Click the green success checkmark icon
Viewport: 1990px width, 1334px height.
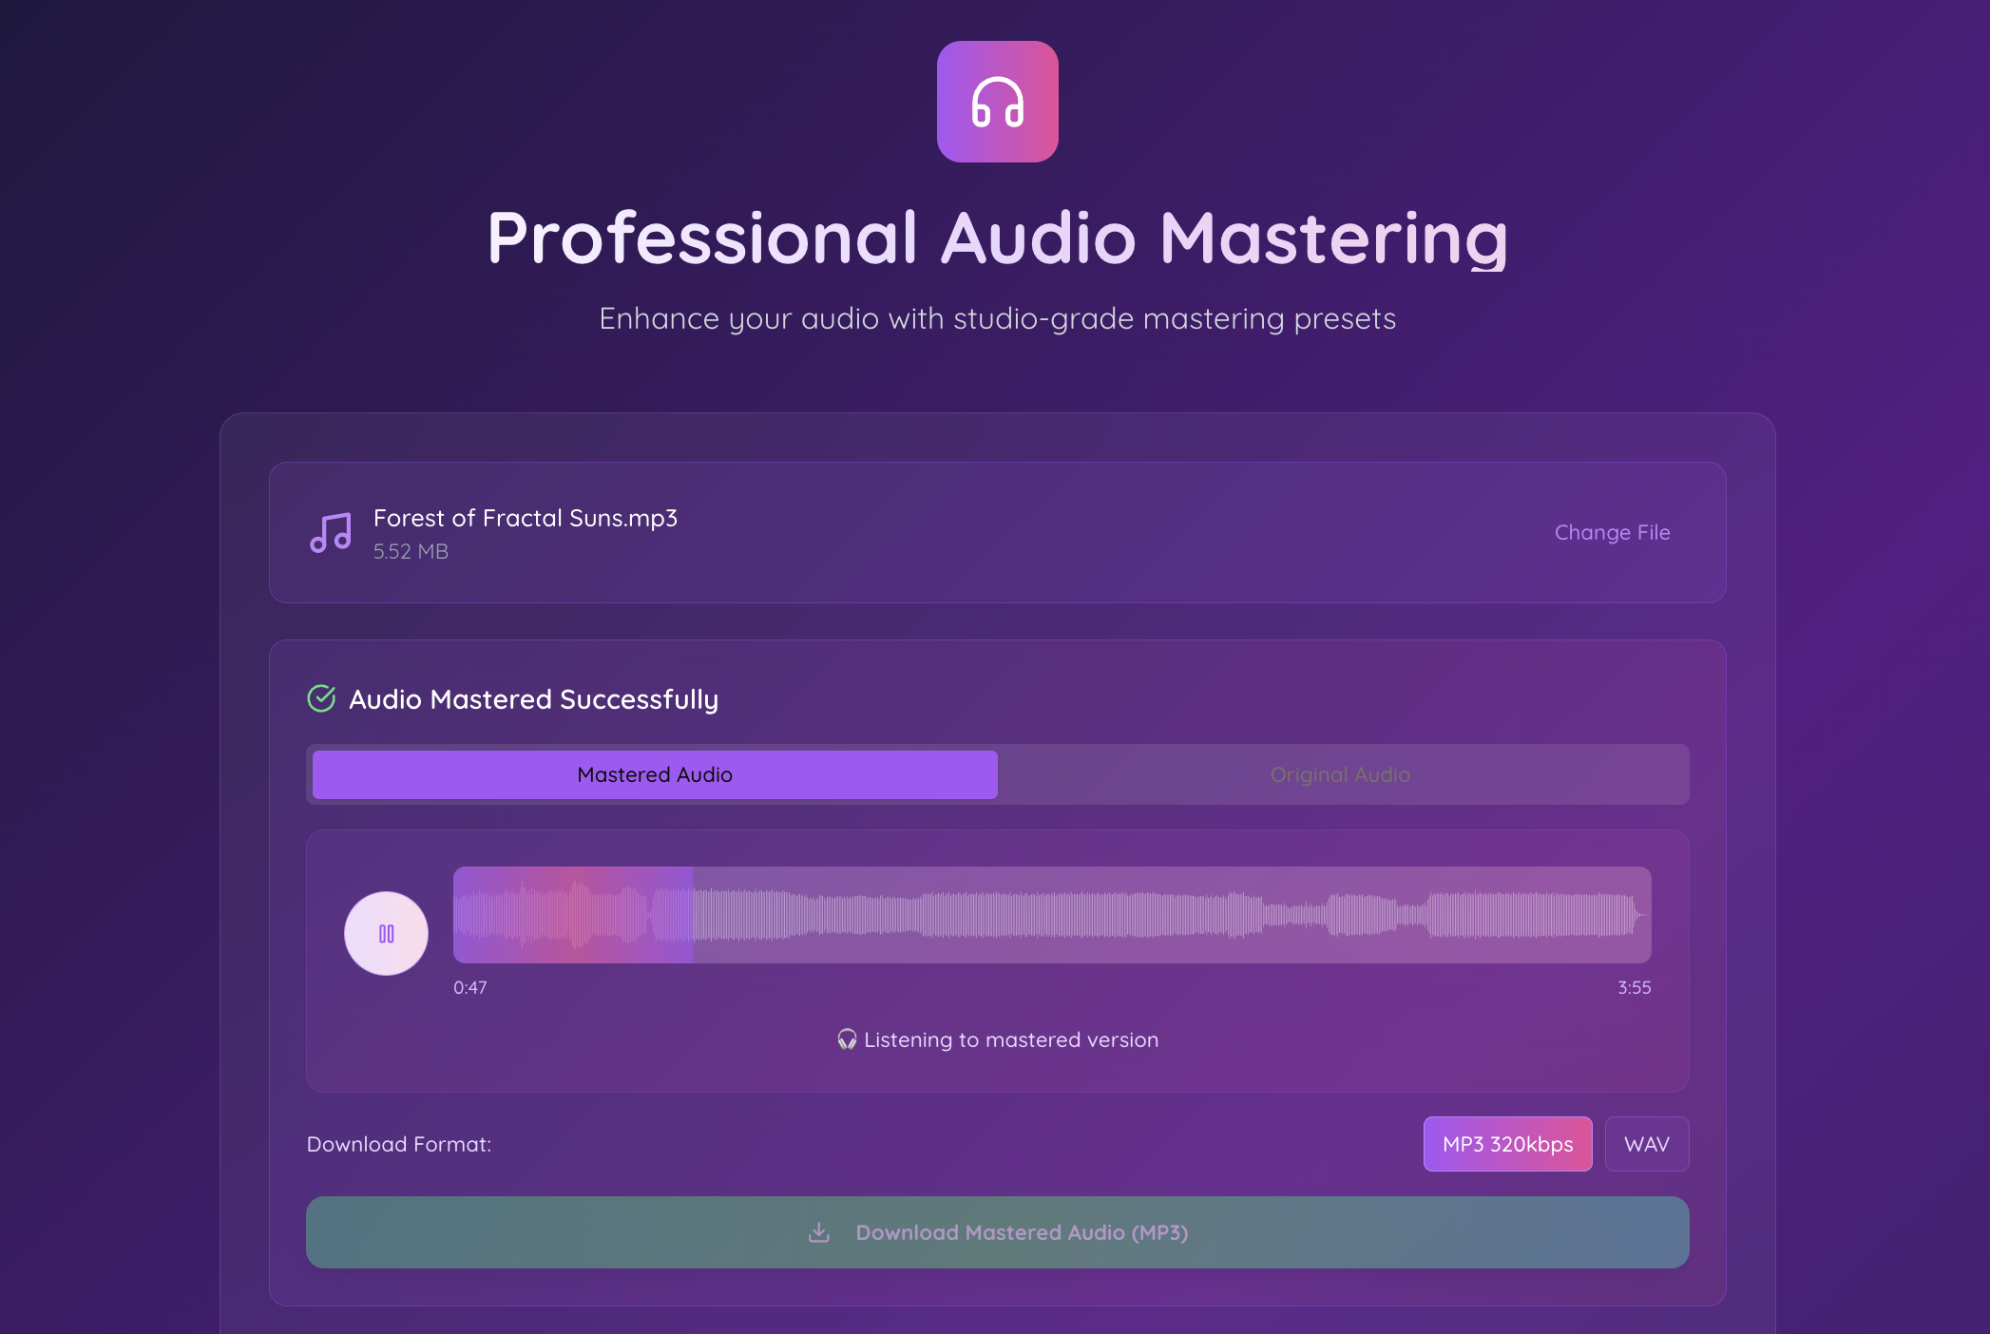(x=321, y=698)
